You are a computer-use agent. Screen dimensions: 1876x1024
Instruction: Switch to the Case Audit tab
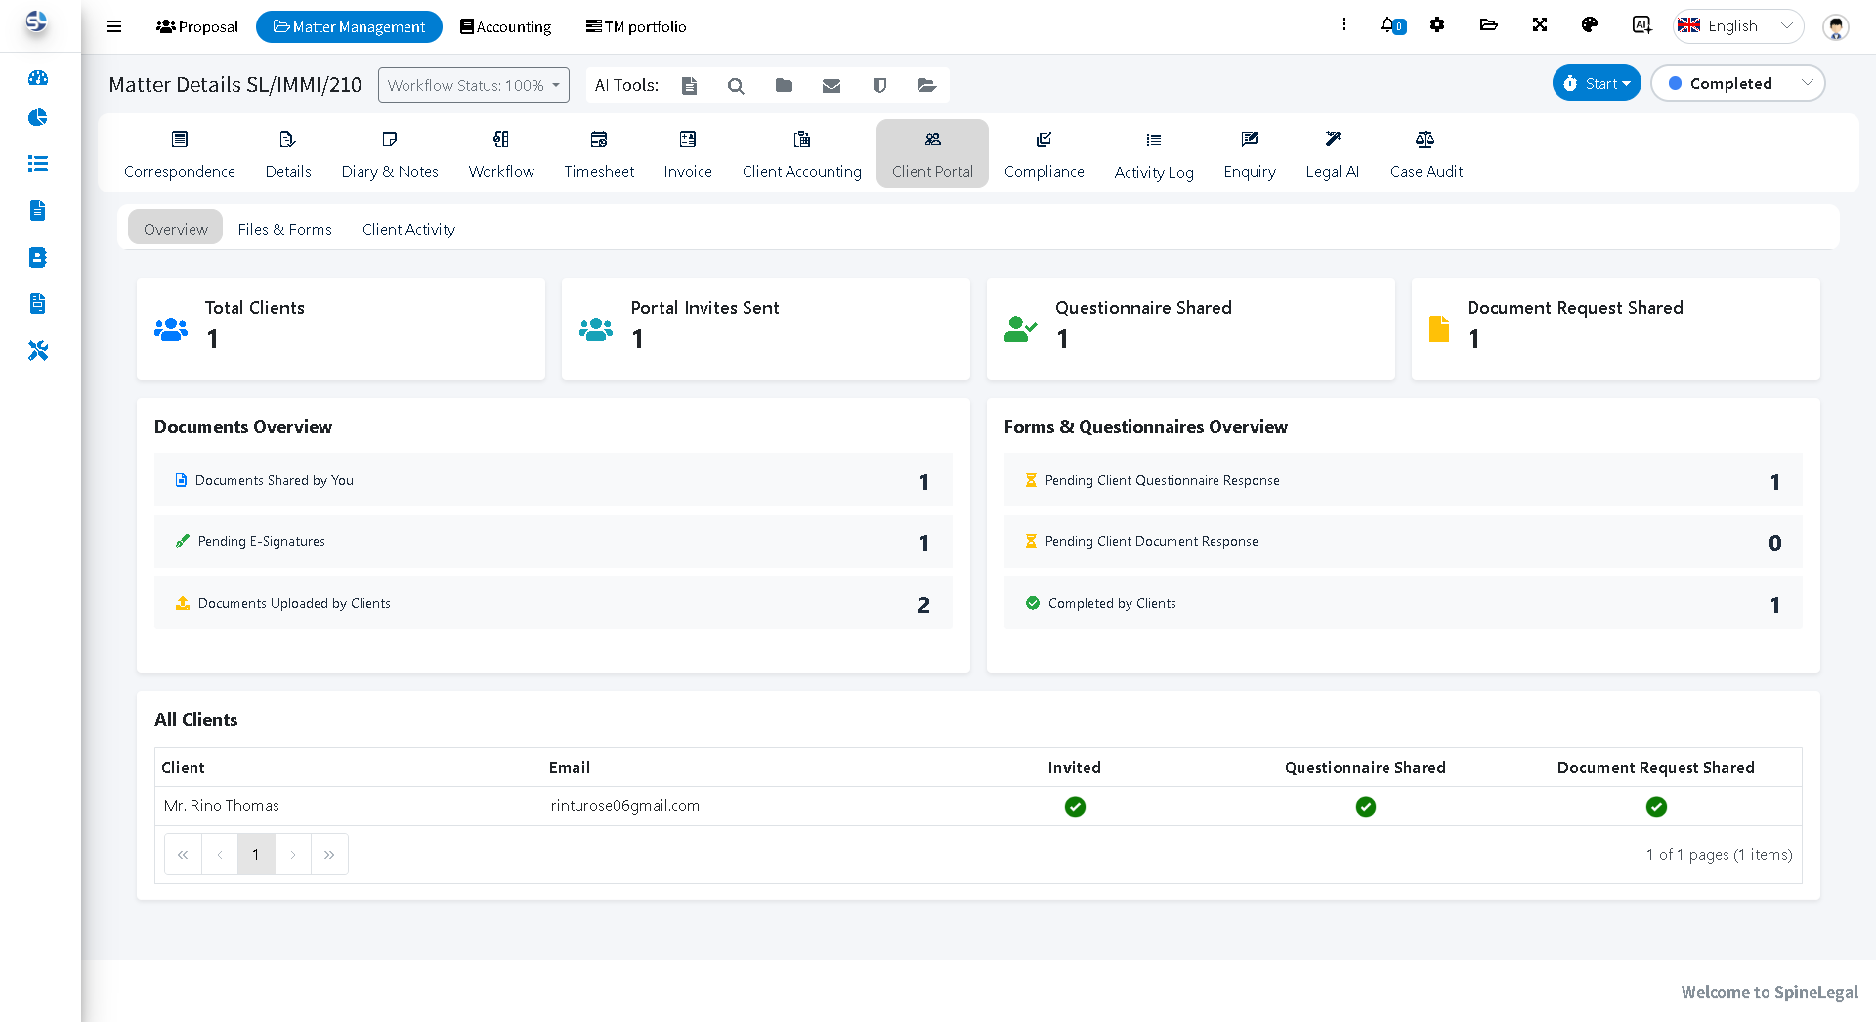pos(1427,154)
